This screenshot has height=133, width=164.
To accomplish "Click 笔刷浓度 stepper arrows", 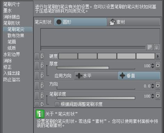I will (x=153, y=96).
